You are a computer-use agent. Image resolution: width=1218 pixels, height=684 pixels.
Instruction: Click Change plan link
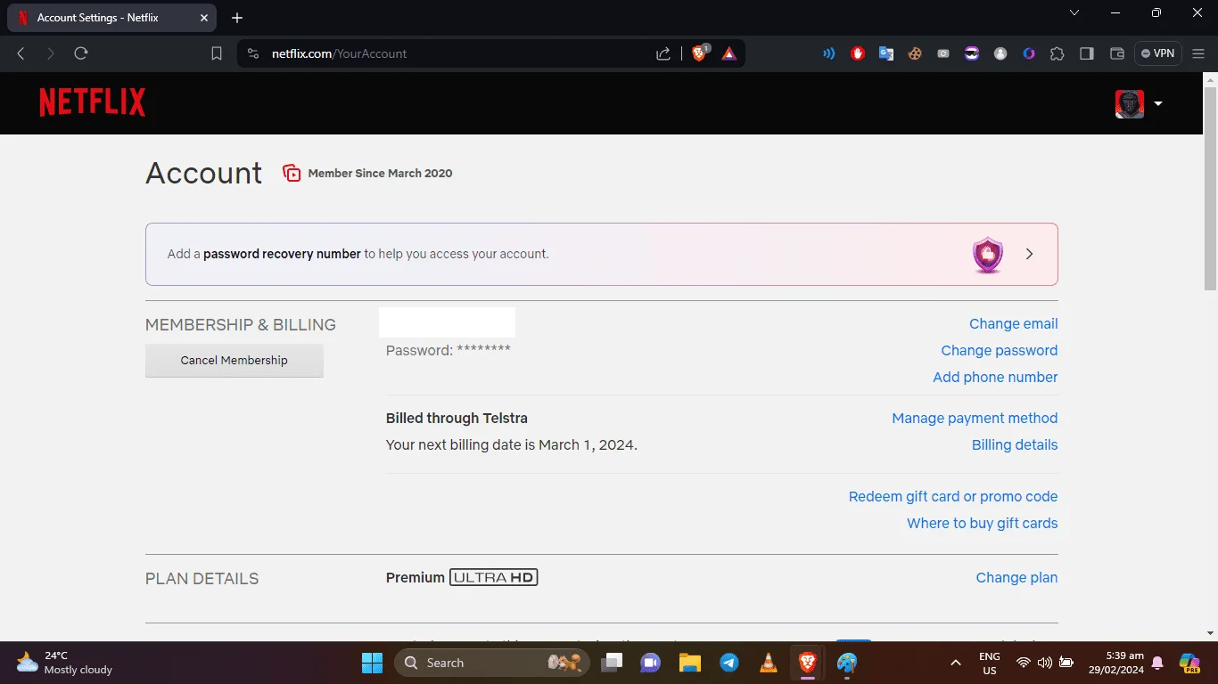tap(1016, 578)
